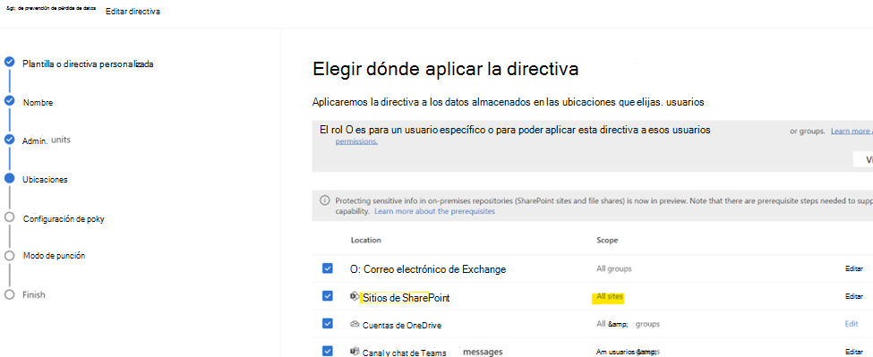Click the SharePoint sites icon

pyautogui.click(x=354, y=296)
